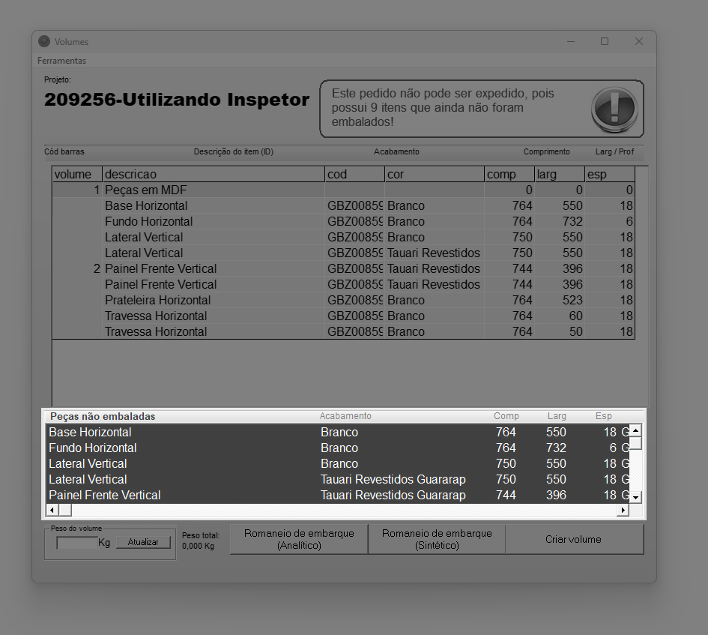The width and height of the screenshot is (708, 635).
Task: Click the exclamation warning icon
Action: coord(614,109)
